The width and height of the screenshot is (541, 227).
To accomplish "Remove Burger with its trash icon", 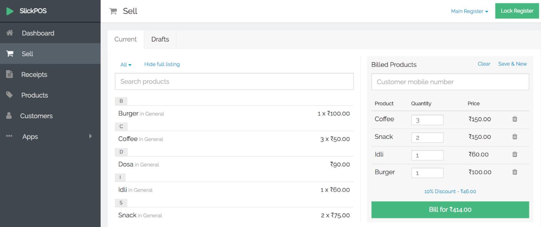I will click(x=514, y=172).
